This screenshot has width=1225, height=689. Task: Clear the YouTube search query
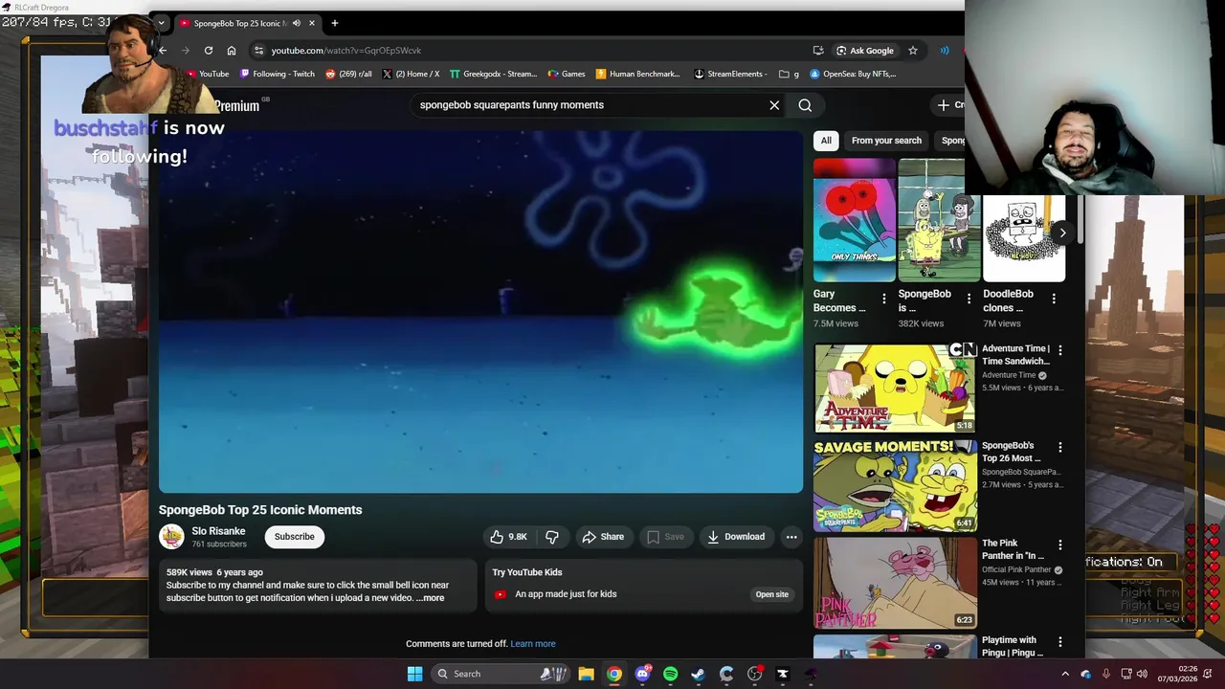point(774,105)
